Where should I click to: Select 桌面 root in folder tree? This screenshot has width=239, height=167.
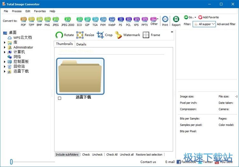pos(13,32)
